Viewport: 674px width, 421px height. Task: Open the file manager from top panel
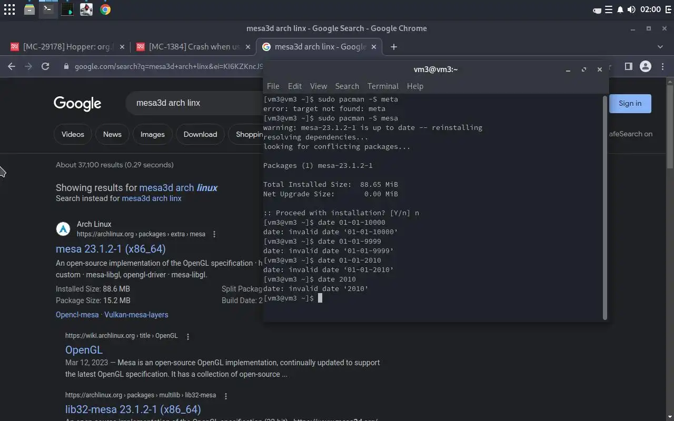coord(29,9)
